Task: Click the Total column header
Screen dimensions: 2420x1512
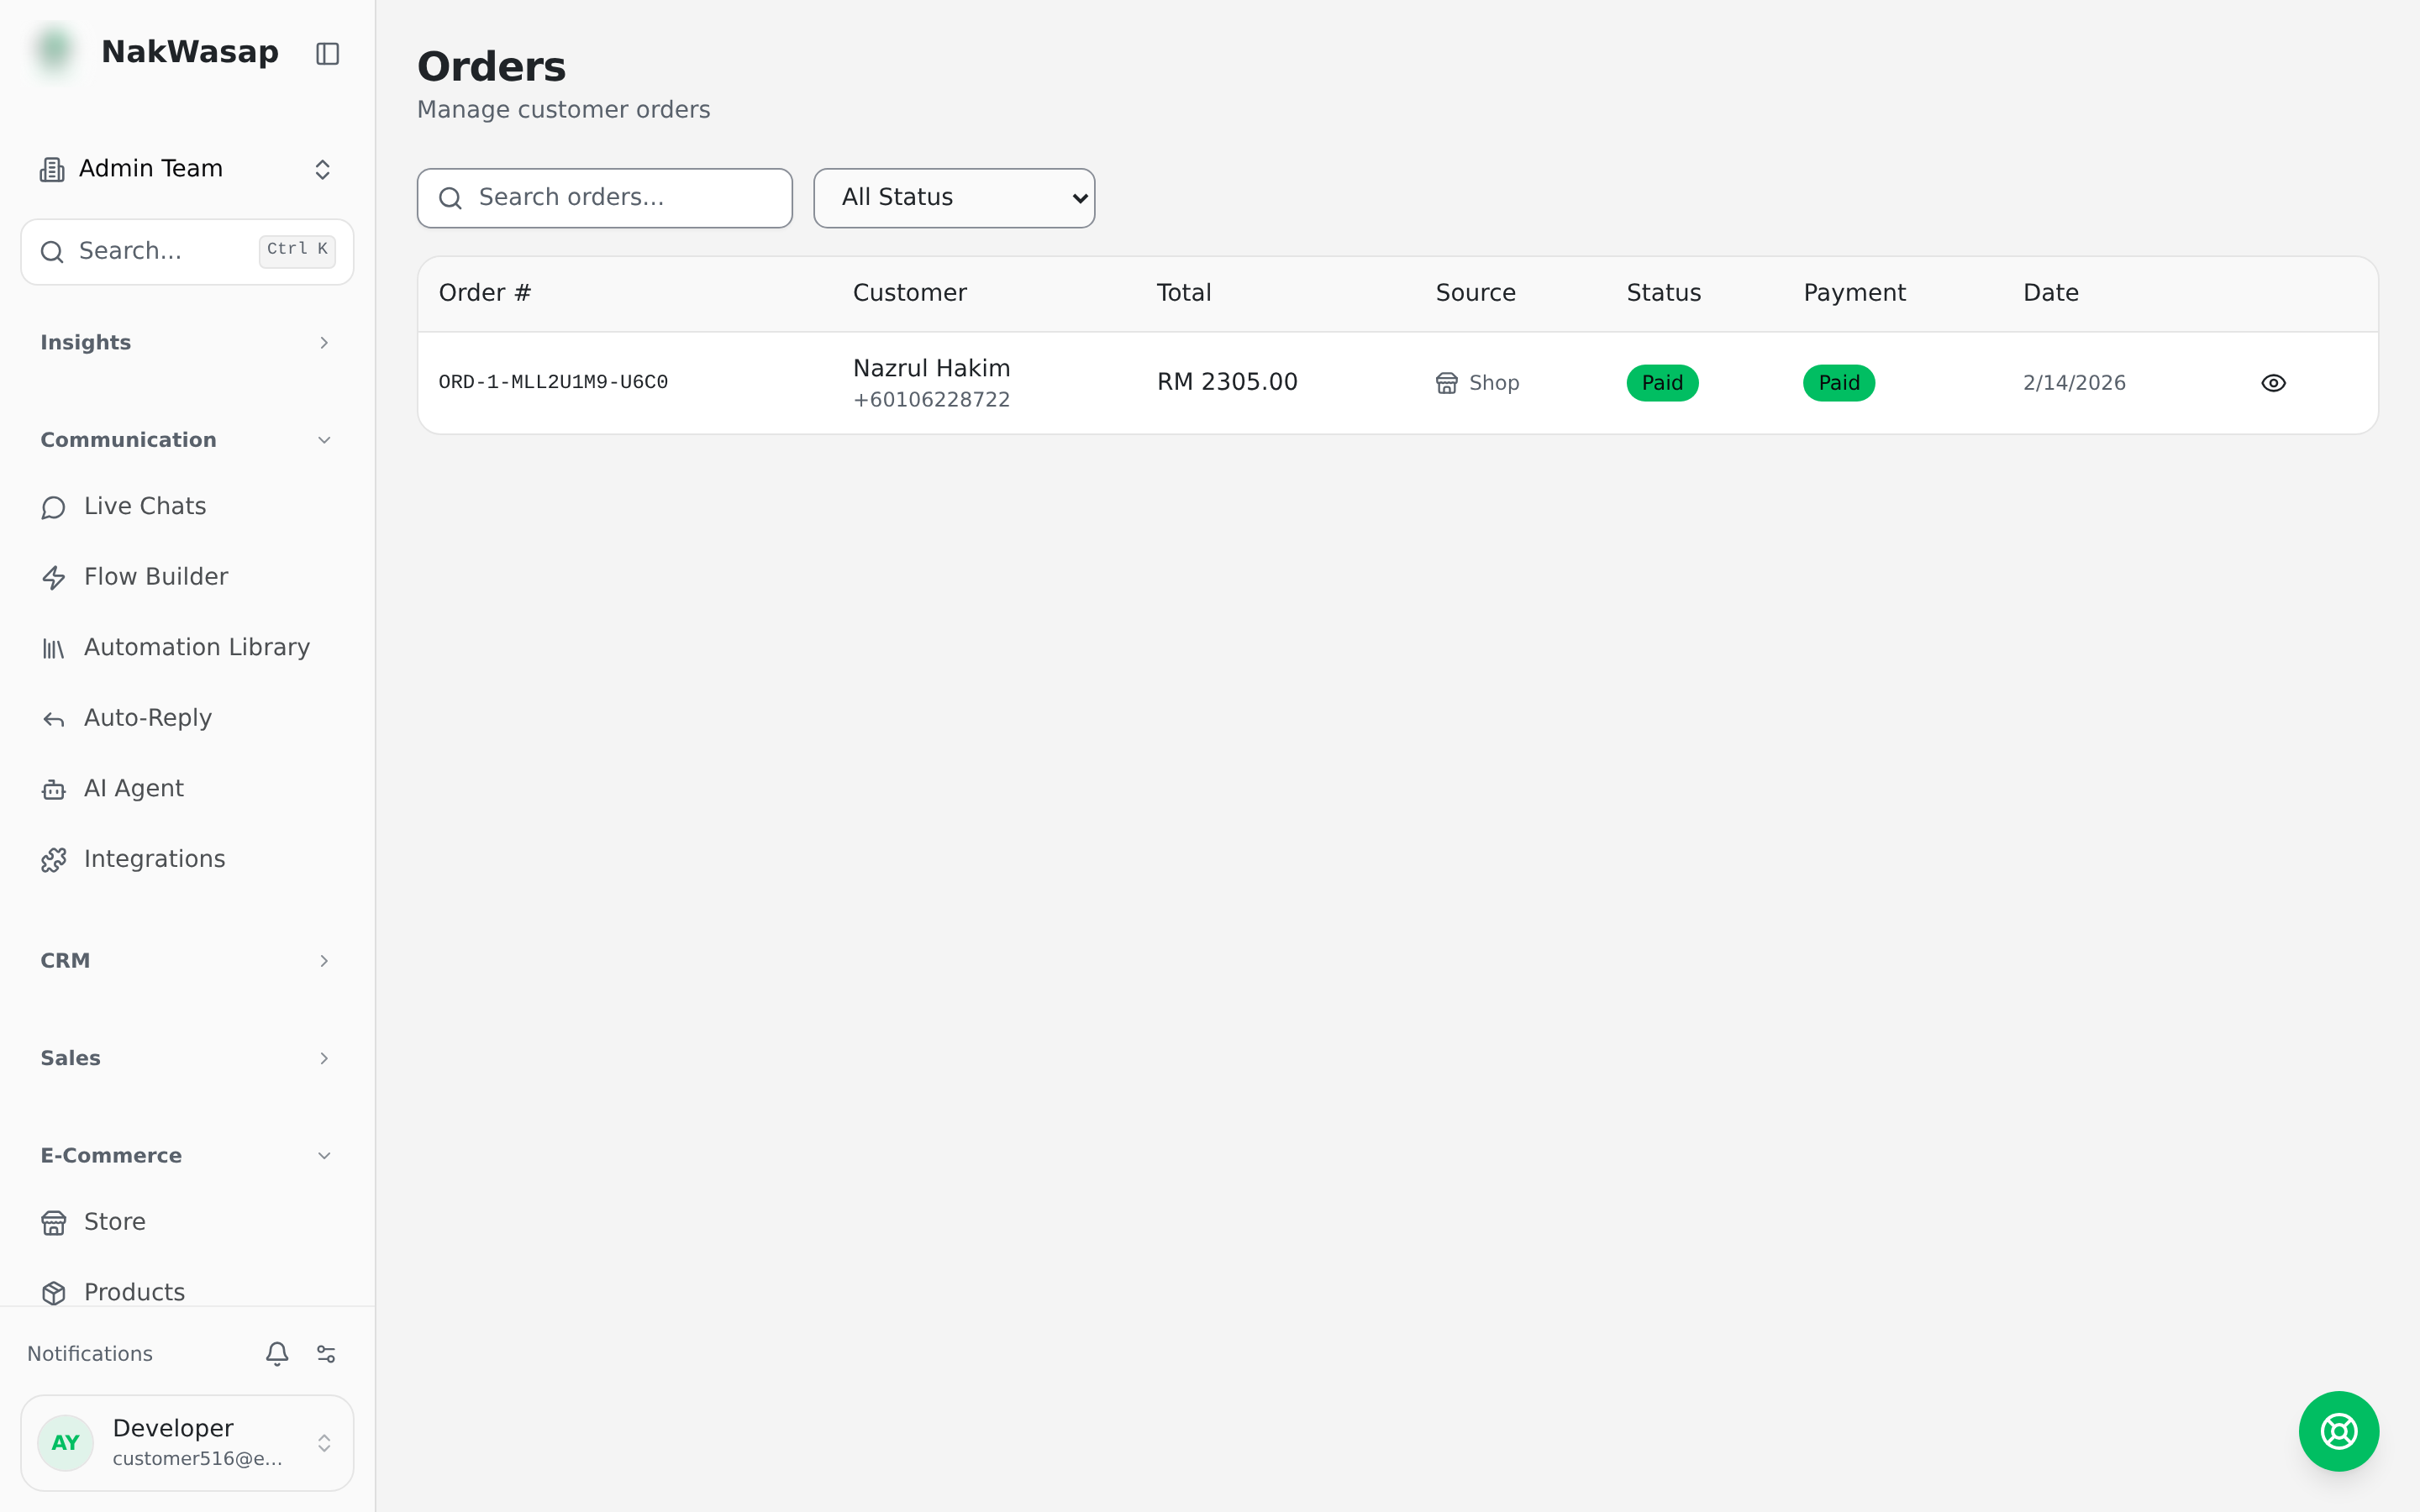Action: click(x=1184, y=293)
